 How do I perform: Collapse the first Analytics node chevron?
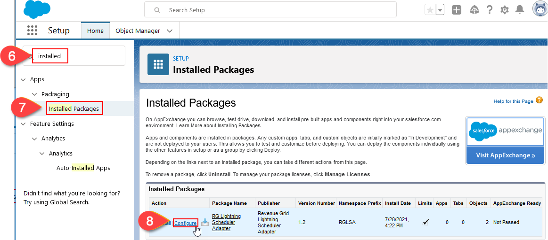click(34, 138)
